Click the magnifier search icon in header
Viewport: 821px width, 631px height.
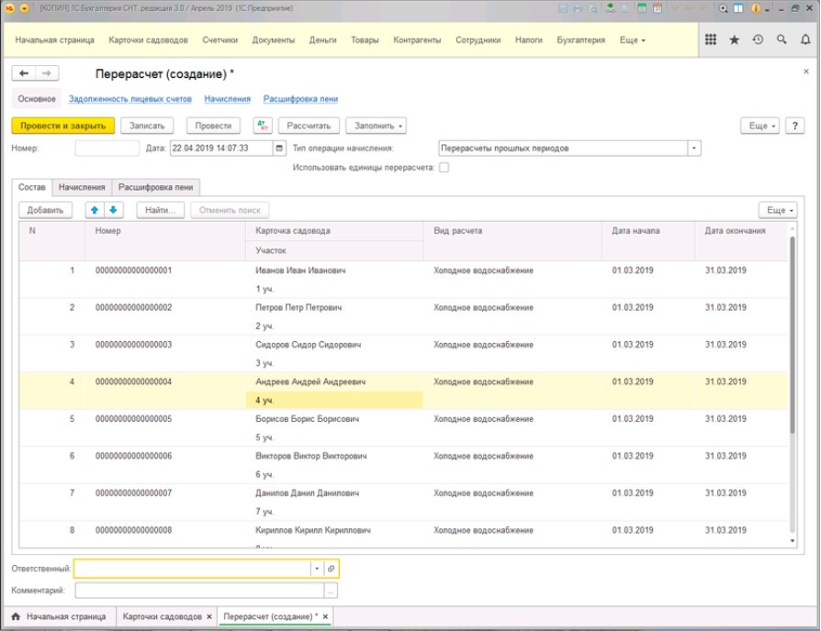(x=782, y=40)
